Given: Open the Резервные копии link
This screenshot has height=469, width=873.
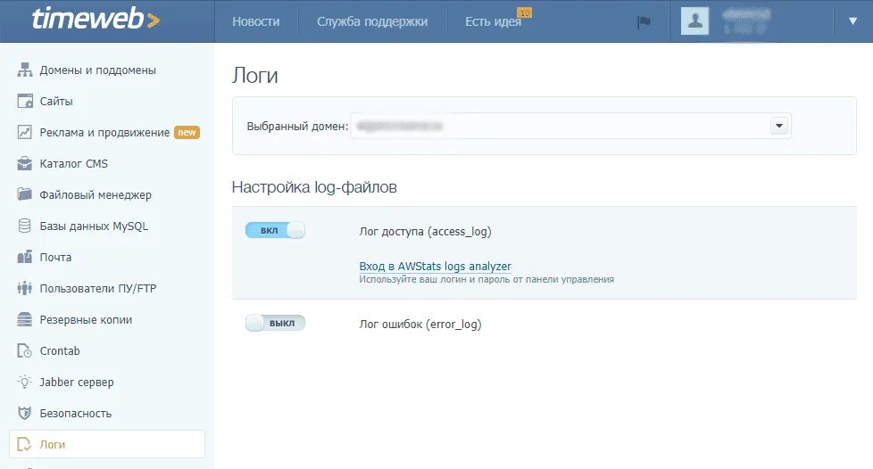Looking at the screenshot, I should coord(86,319).
